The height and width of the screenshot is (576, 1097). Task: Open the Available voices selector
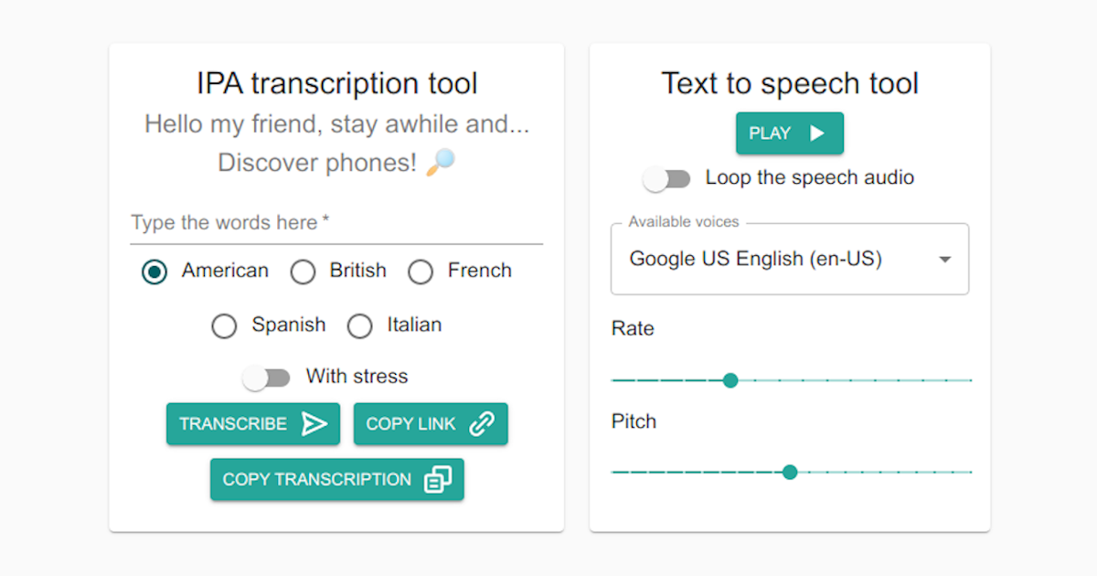point(789,259)
